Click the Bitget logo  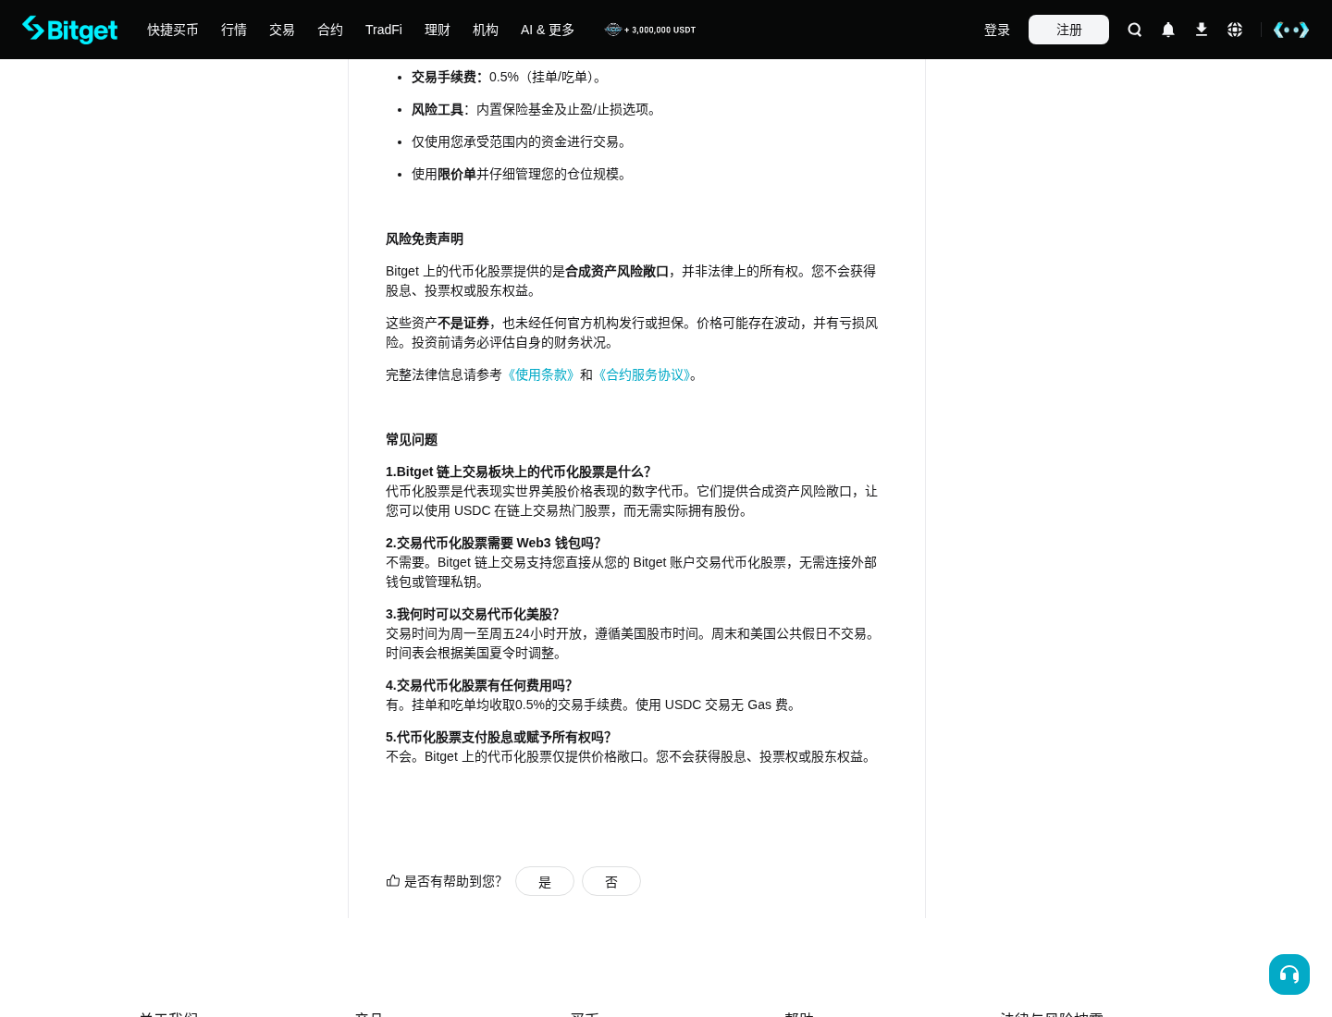click(70, 30)
